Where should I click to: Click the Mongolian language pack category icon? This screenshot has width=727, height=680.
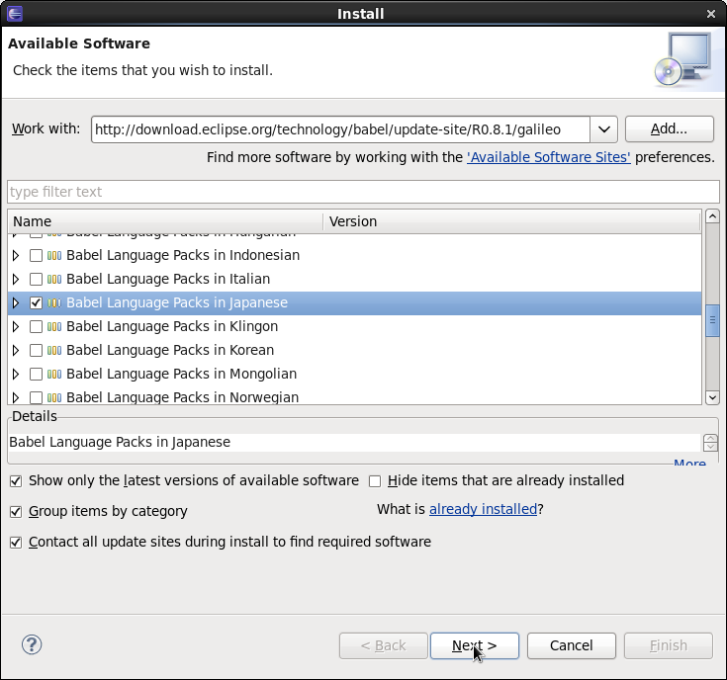pyautogui.click(x=54, y=374)
